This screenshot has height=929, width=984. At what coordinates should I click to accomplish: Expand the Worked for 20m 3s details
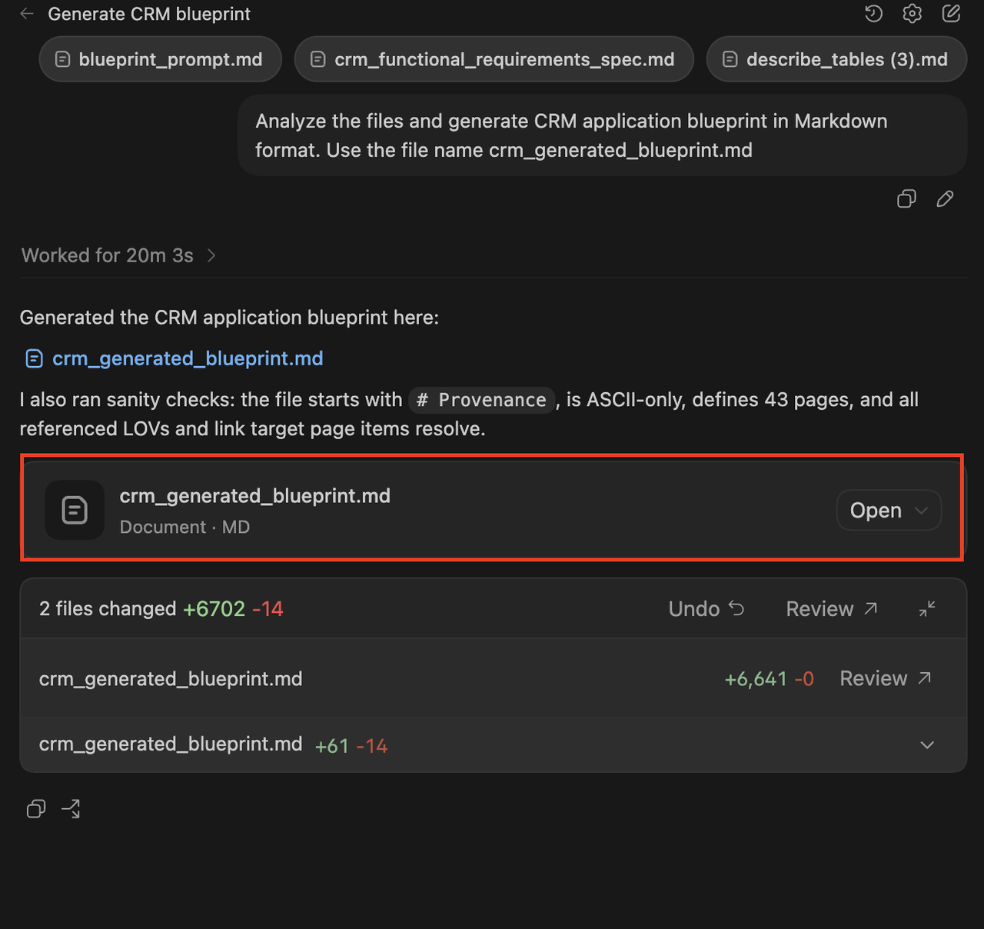(118, 255)
